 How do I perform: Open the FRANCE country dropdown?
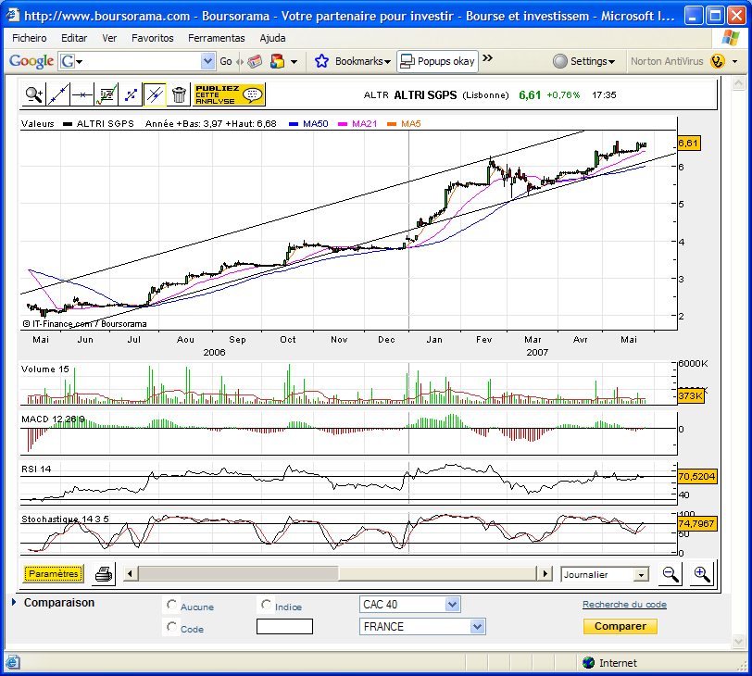(476, 627)
